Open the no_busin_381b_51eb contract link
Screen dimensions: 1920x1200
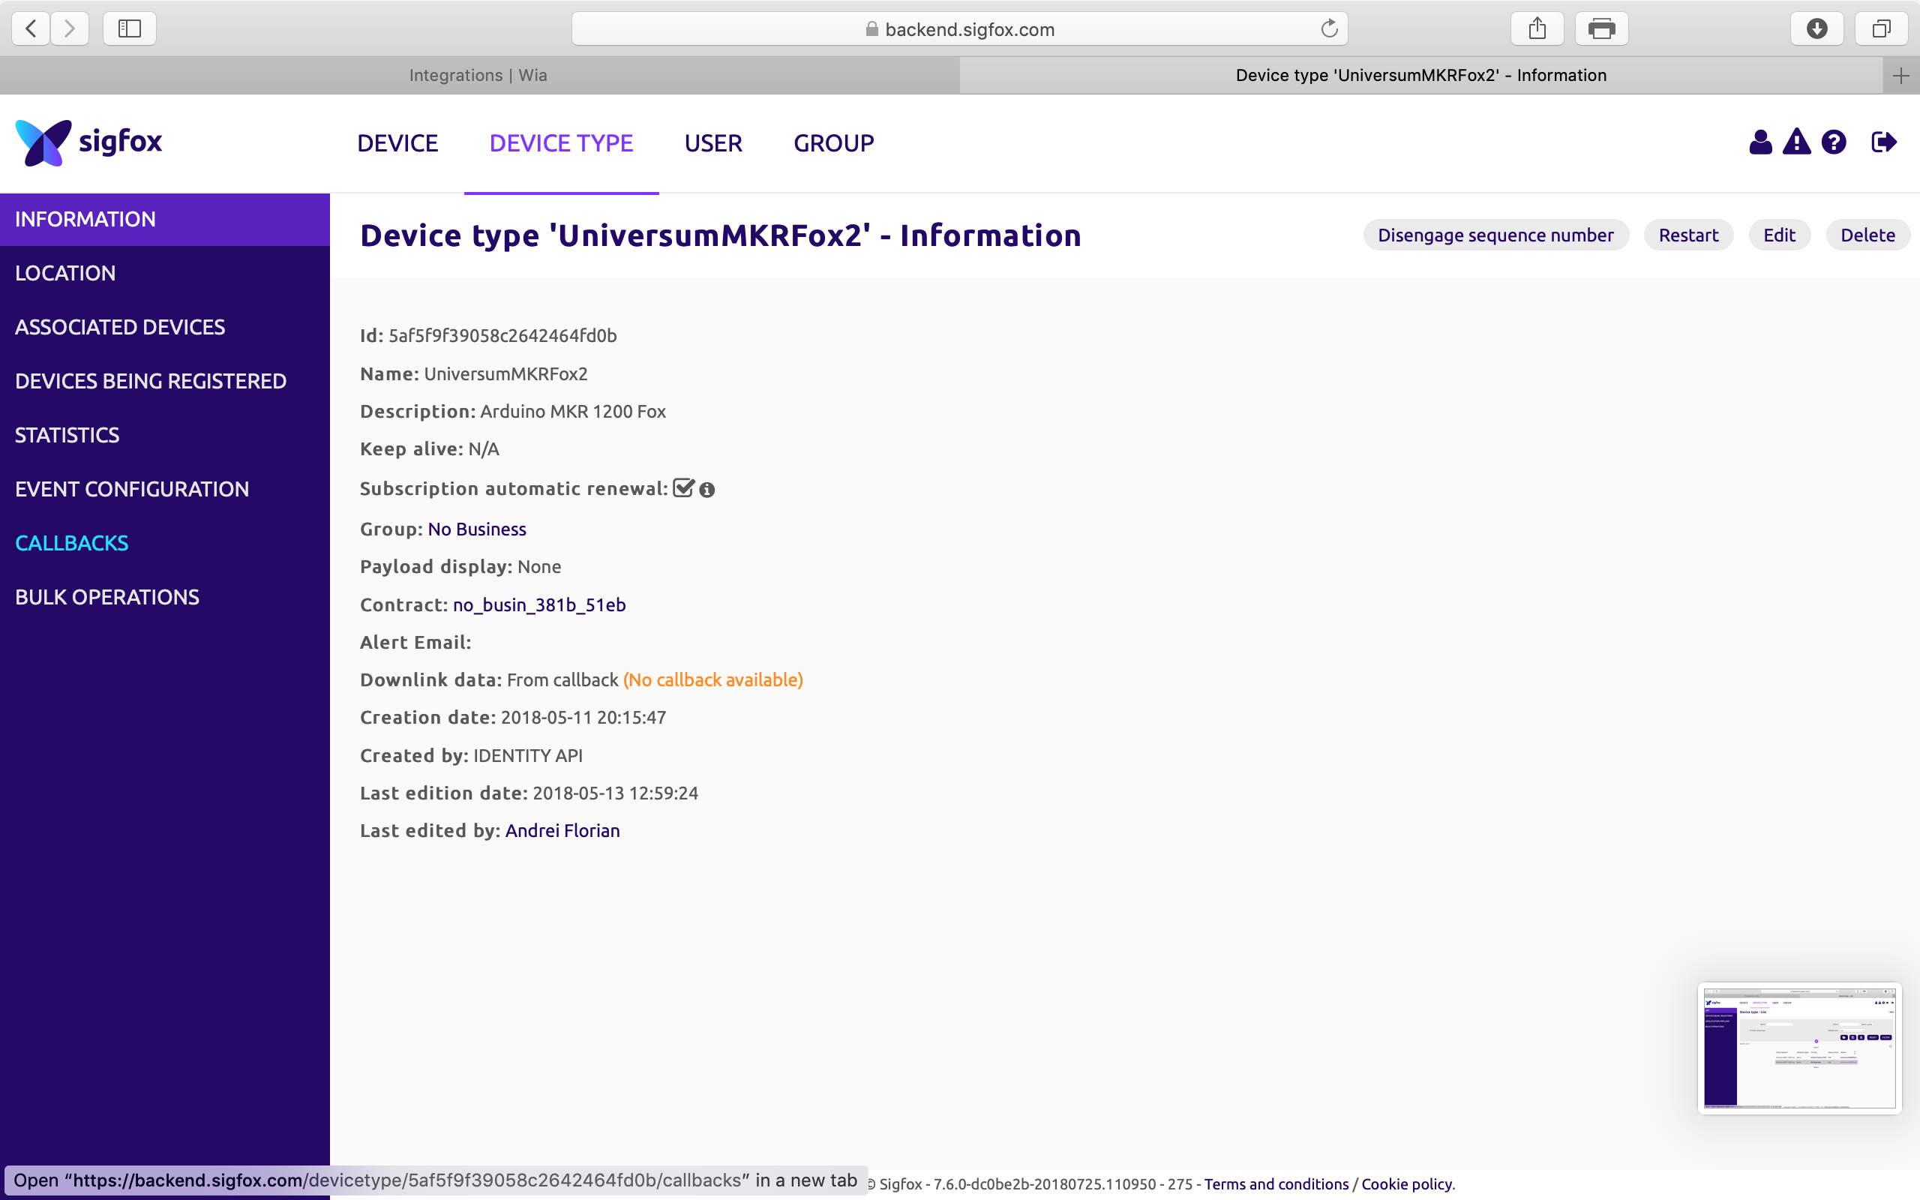click(538, 605)
